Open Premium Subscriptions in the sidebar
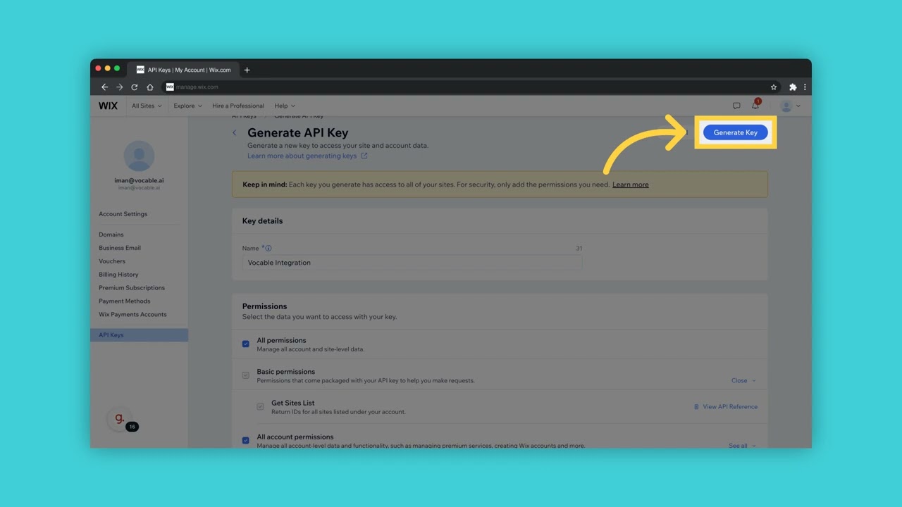This screenshot has height=507, width=902. tap(132, 288)
